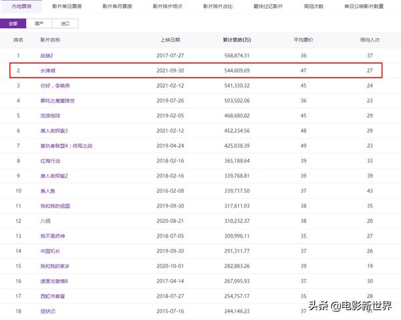Open the 红海行动 film link

click(50, 161)
